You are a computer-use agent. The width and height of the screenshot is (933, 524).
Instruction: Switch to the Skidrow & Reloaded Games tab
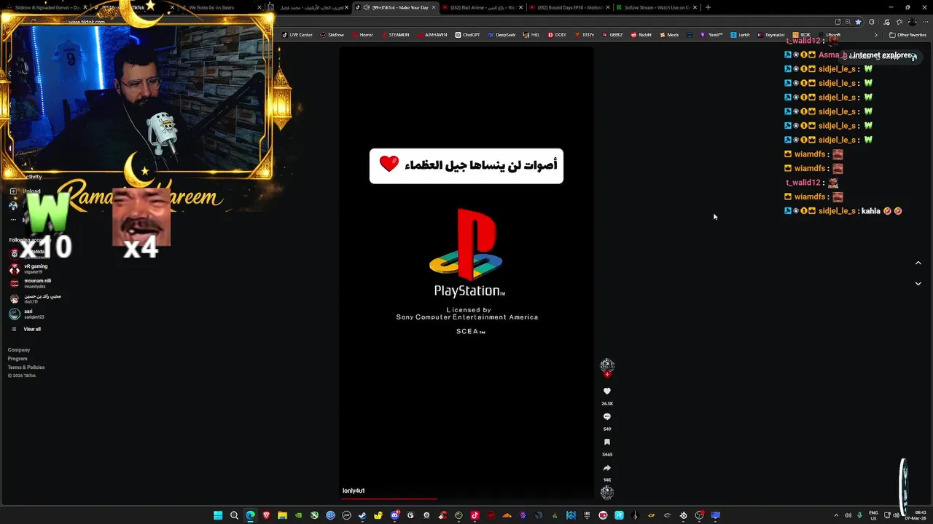(x=47, y=7)
